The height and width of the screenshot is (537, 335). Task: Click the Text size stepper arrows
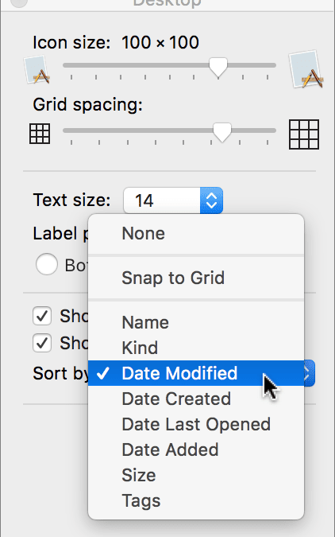pos(212,200)
